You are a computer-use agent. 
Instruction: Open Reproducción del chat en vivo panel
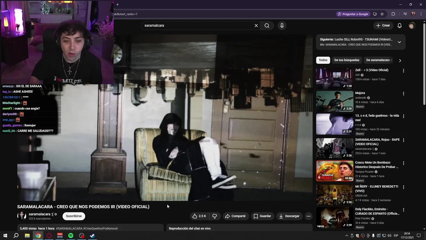pos(239,228)
